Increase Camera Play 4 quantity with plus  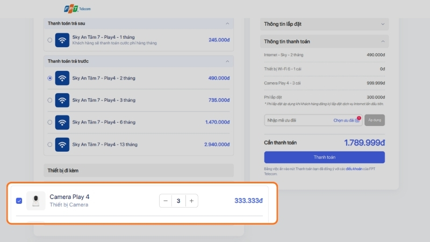[191, 201]
